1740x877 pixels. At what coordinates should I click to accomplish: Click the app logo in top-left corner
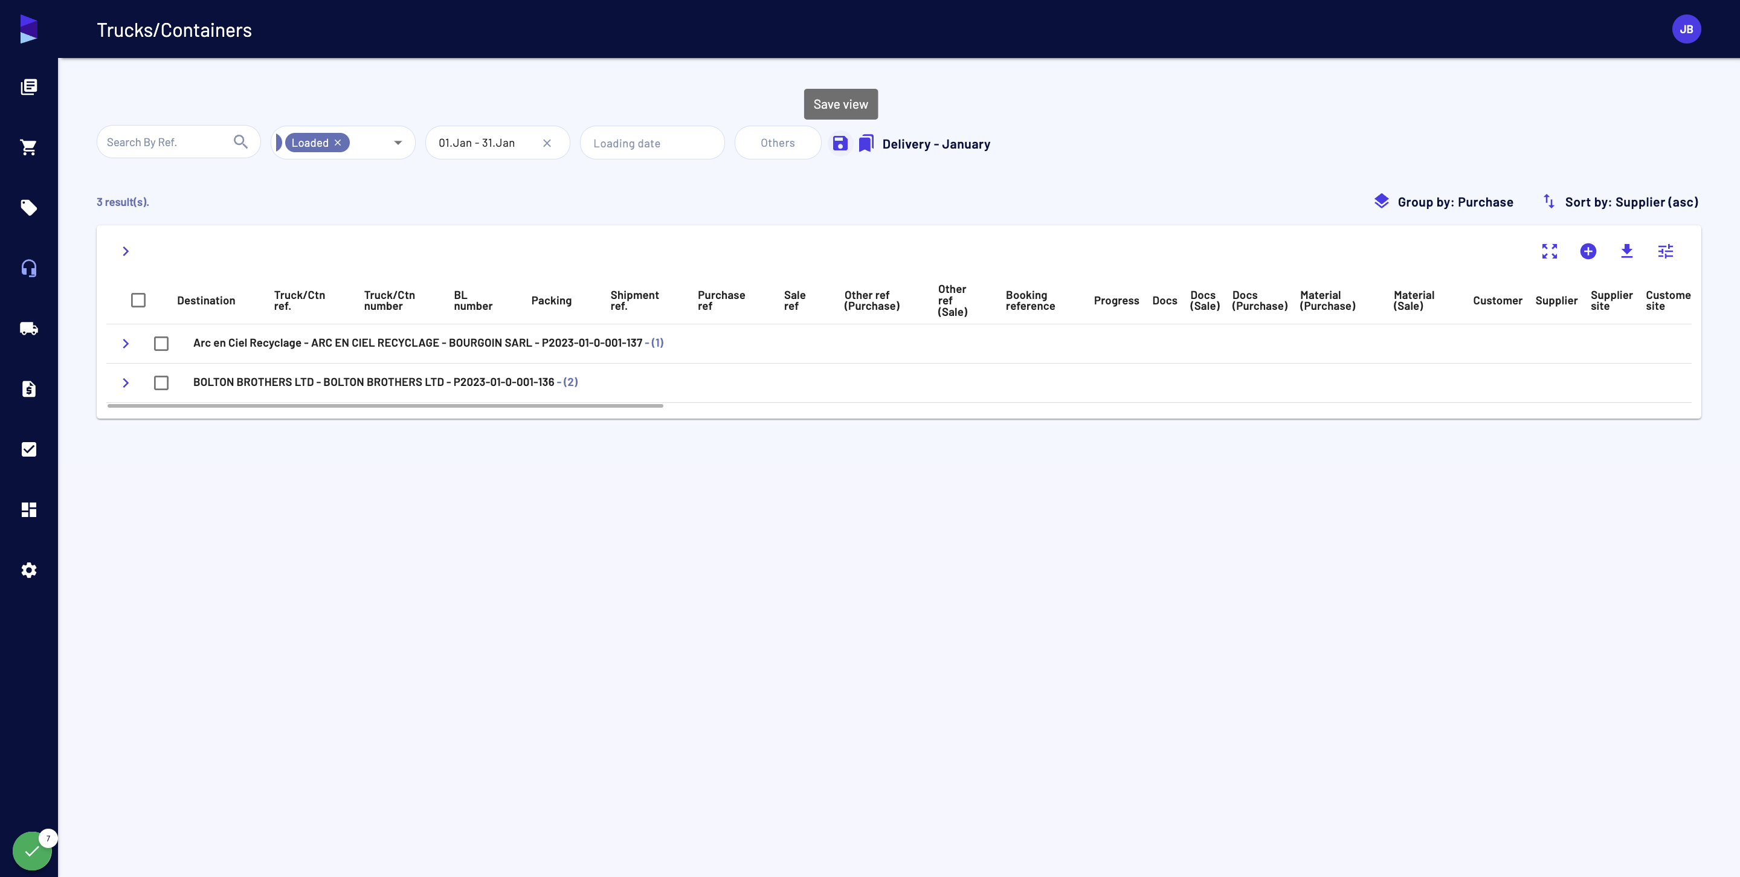click(x=28, y=29)
